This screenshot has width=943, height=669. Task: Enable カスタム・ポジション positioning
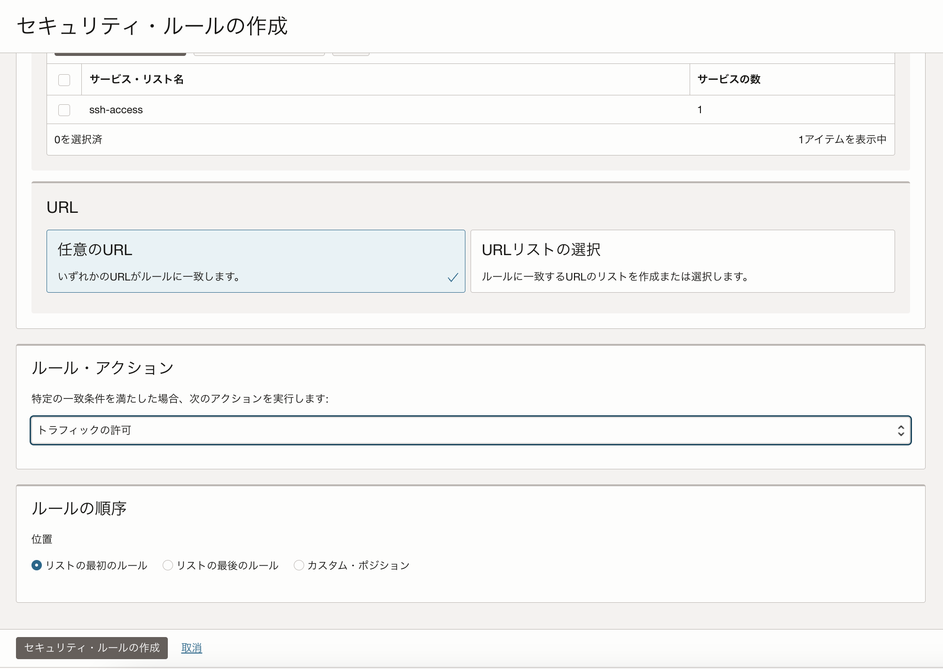click(x=299, y=565)
